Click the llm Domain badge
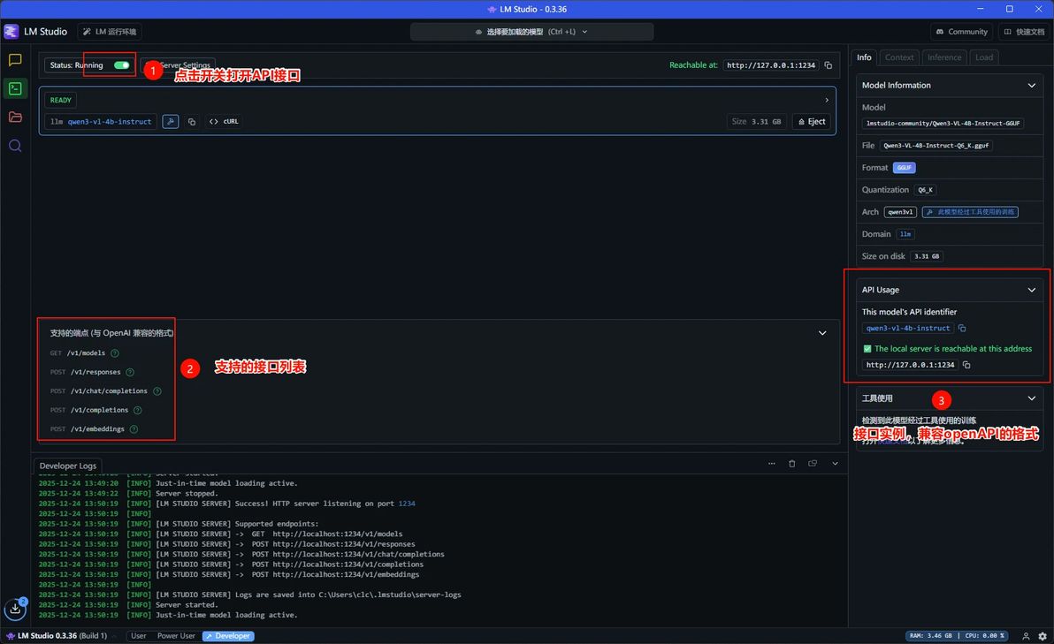Screen dimensions: 1054x644 [x=905, y=234]
